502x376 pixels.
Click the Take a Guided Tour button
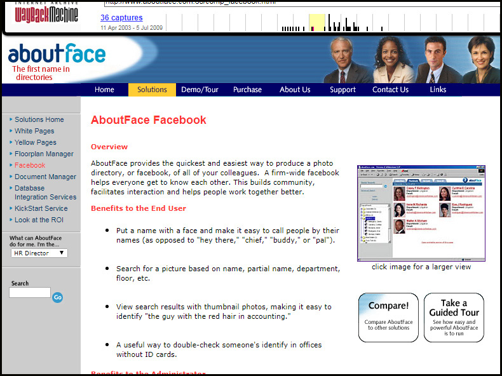(x=454, y=317)
